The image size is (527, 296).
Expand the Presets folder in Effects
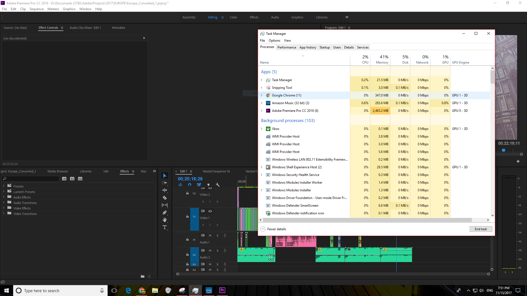[4, 186]
